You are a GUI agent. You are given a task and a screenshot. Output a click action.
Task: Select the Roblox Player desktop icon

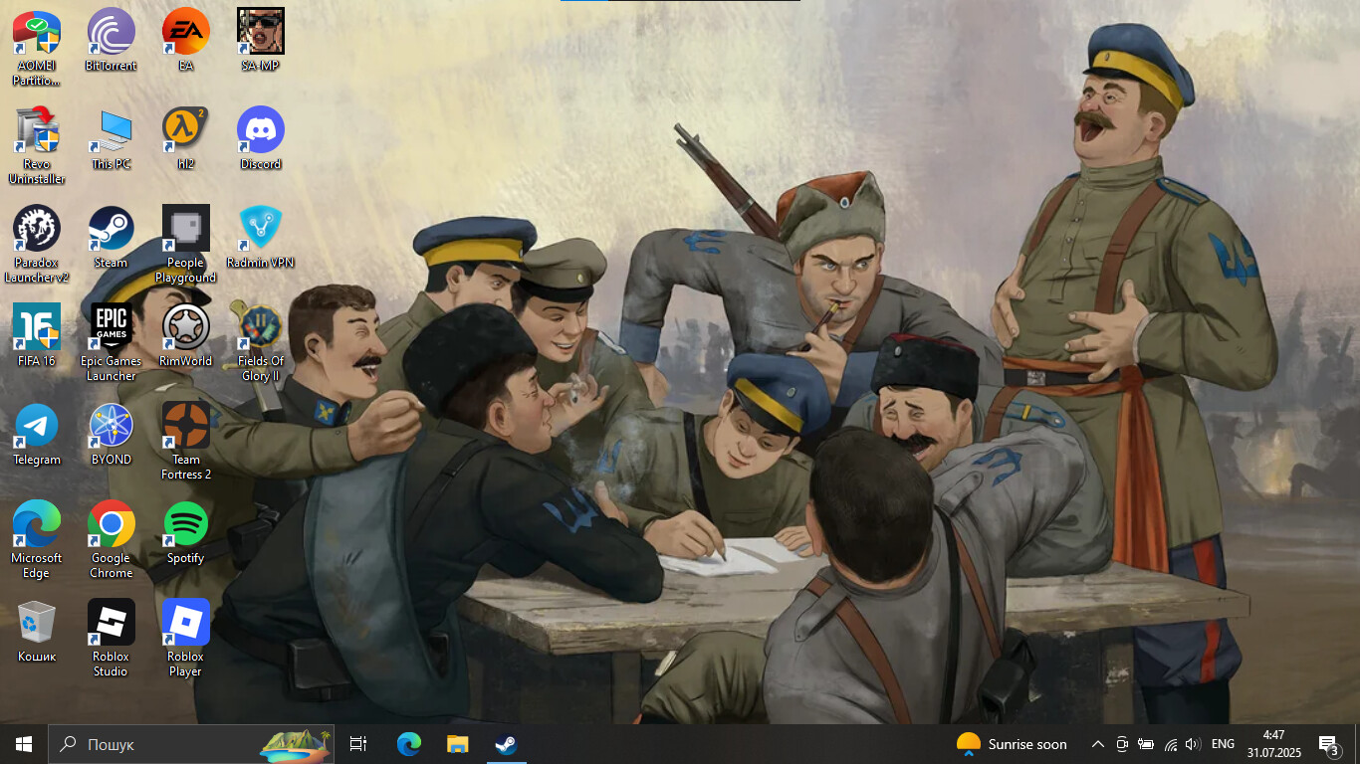[x=185, y=638]
